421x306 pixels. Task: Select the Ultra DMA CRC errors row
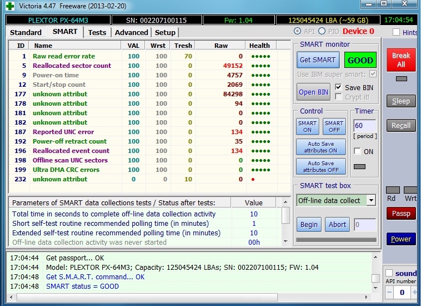click(x=150, y=170)
